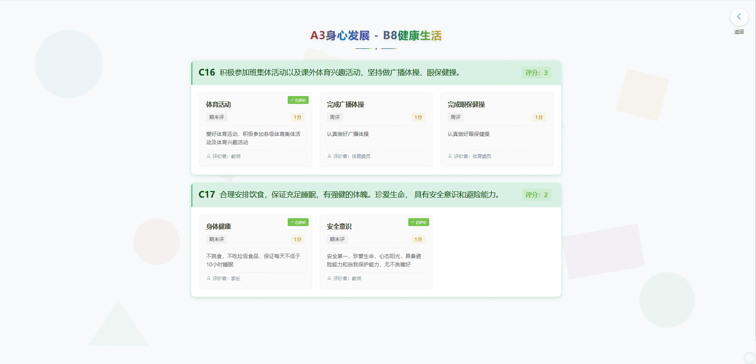Viewport: 756px width, 364px height.
Task: Click the checkmark inside 体育活动's 已评价 badge
Action: 292,100
